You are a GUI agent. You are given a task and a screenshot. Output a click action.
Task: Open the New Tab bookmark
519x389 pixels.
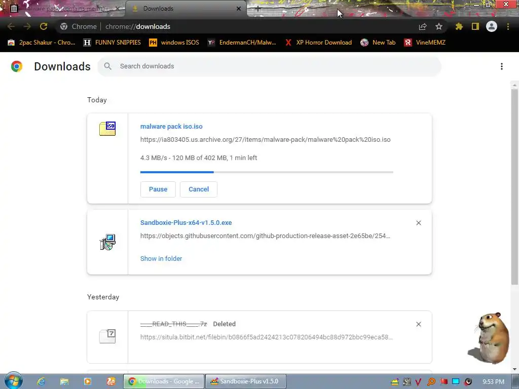click(378, 43)
